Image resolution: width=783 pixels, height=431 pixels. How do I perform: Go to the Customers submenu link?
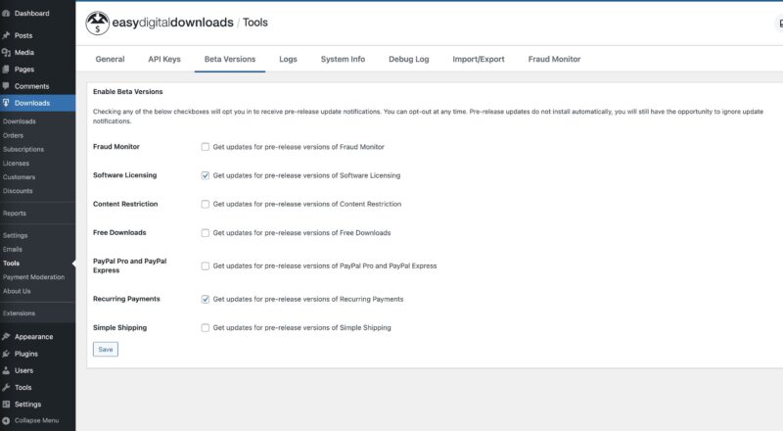click(19, 177)
